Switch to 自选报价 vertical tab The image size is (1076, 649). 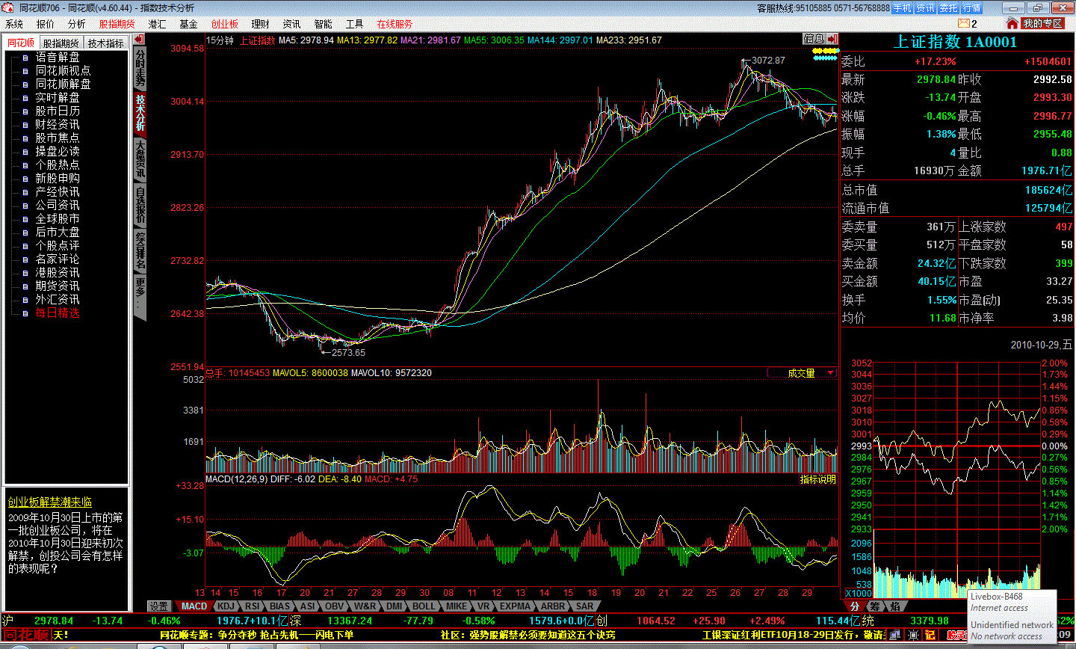coord(140,205)
